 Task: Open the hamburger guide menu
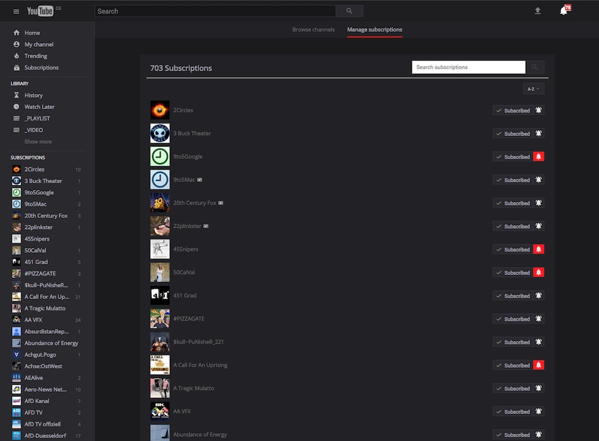16,11
